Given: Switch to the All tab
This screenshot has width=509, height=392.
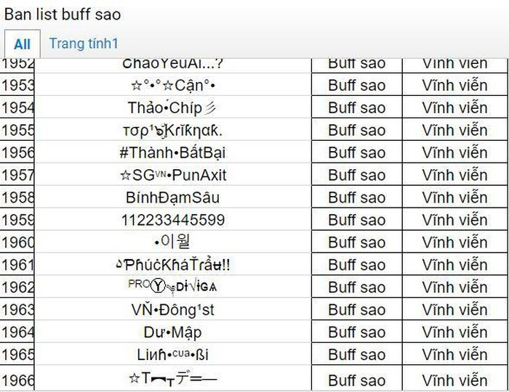Looking at the screenshot, I should [22, 44].
